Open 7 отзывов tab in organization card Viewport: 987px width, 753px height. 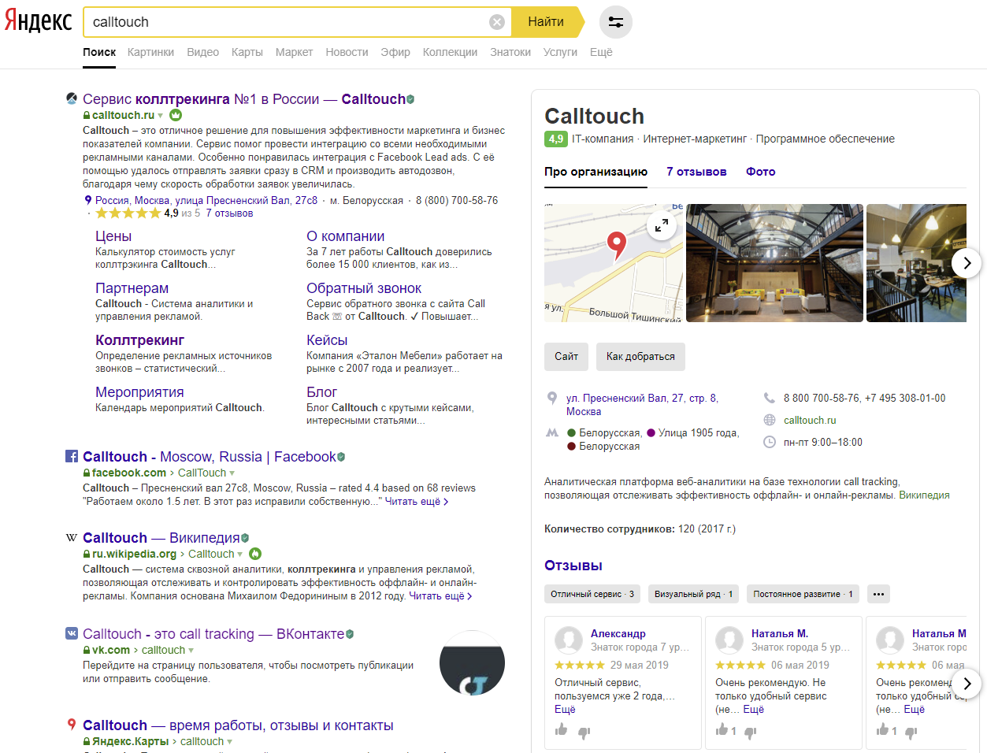[696, 172]
